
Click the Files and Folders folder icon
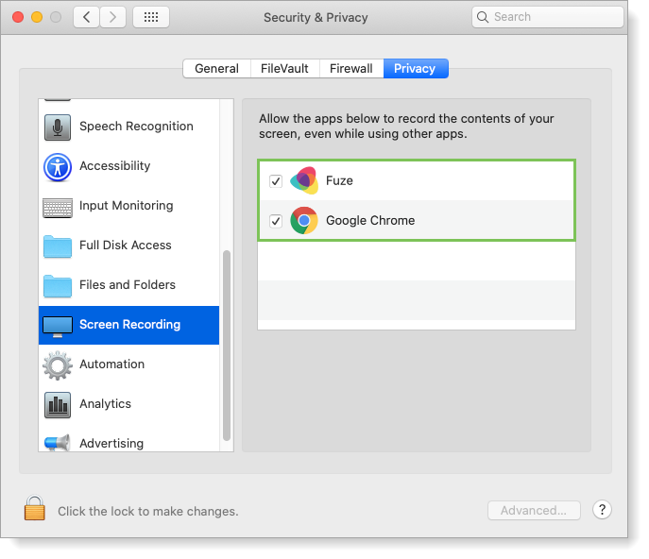click(58, 286)
